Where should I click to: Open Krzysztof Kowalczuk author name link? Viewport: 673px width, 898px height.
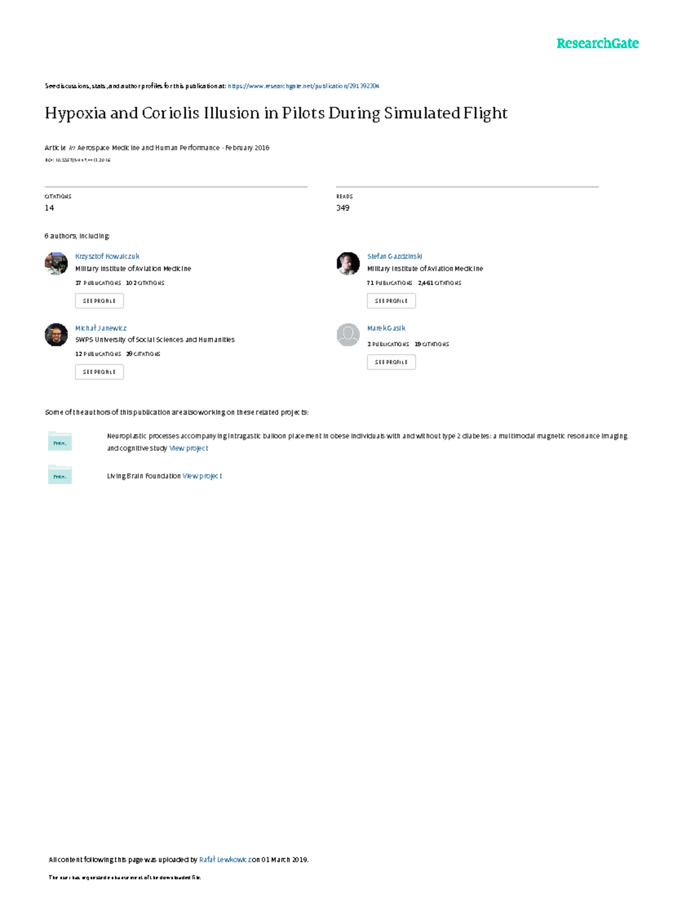(x=107, y=256)
